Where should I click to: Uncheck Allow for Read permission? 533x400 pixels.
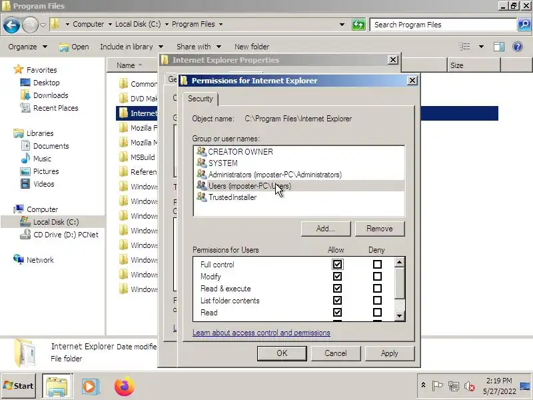click(337, 312)
